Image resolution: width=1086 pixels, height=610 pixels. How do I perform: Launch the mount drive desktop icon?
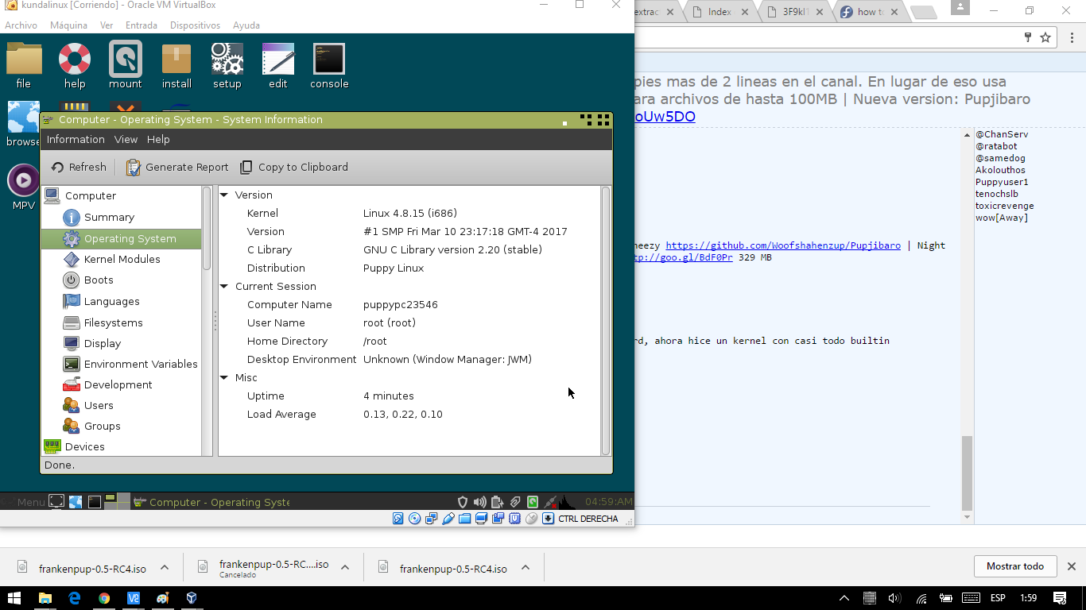click(x=126, y=65)
